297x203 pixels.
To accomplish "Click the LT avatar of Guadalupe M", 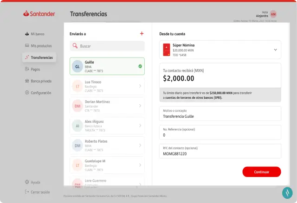I will [x=77, y=165].
